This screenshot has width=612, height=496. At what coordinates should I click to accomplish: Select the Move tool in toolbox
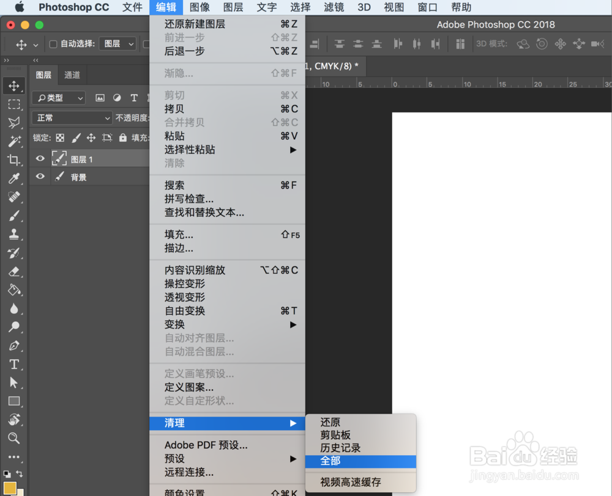(14, 86)
